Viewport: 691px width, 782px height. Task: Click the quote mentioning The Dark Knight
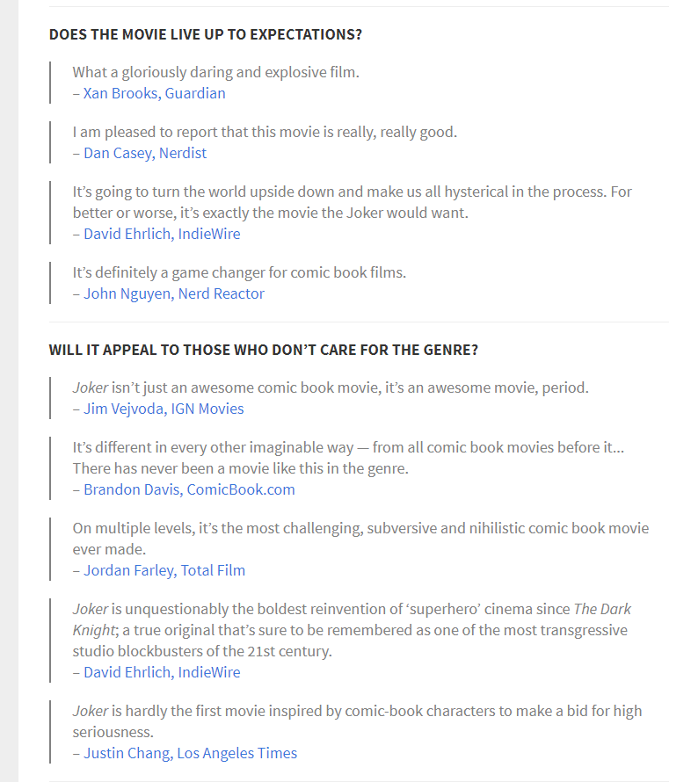click(352, 630)
